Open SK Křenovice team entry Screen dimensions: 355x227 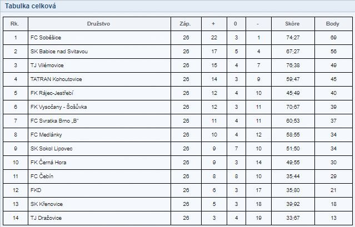point(47,204)
